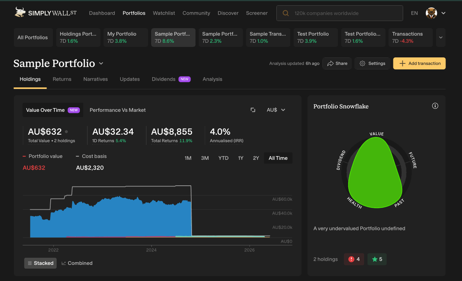The height and width of the screenshot is (281, 462).
Task: Expand the Sample Portfolio title dropdown
Action: (101, 64)
